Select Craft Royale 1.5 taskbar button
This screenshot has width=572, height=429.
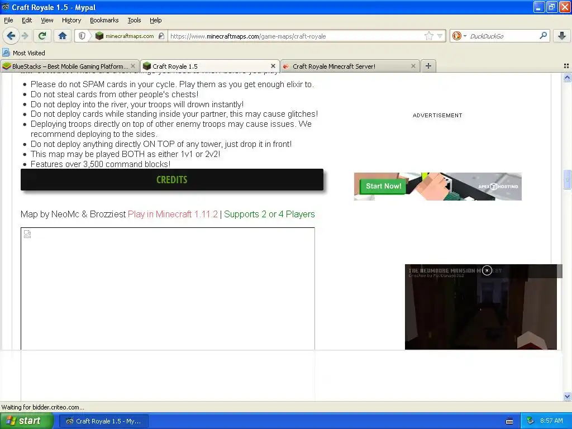coord(103,421)
